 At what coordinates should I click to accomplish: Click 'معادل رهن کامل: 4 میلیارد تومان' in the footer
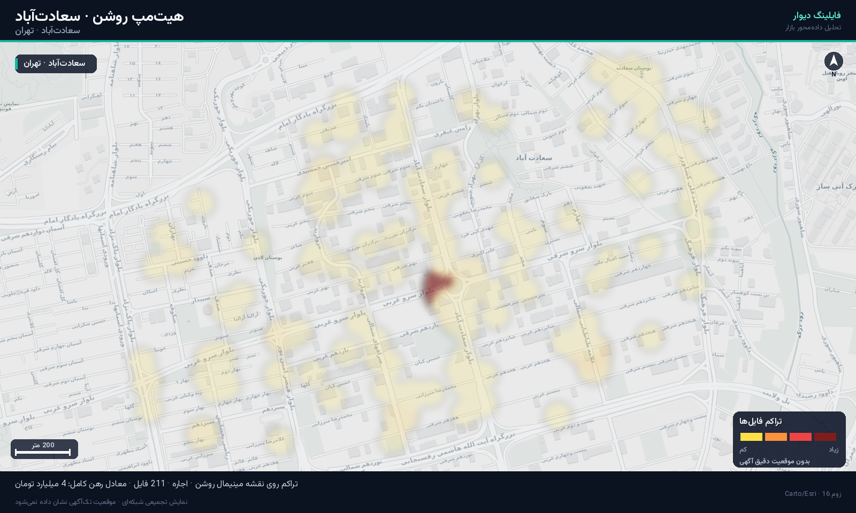[71, 484]
